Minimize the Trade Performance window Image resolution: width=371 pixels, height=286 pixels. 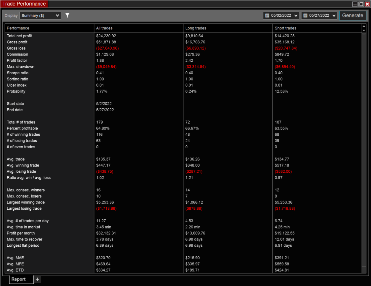[x=355, y=4]
